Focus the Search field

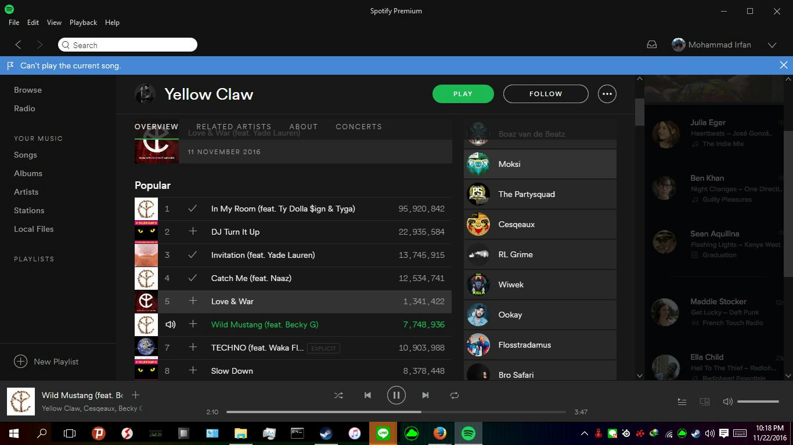click(x=128, y=45)
